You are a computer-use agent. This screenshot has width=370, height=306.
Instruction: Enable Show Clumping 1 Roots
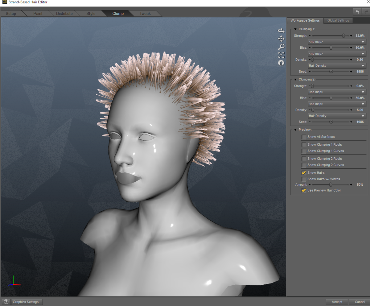304,144
